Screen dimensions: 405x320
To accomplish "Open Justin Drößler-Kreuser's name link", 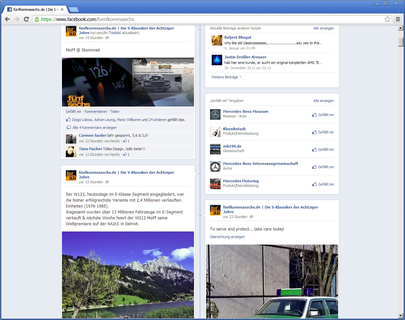I will [245, 57].
